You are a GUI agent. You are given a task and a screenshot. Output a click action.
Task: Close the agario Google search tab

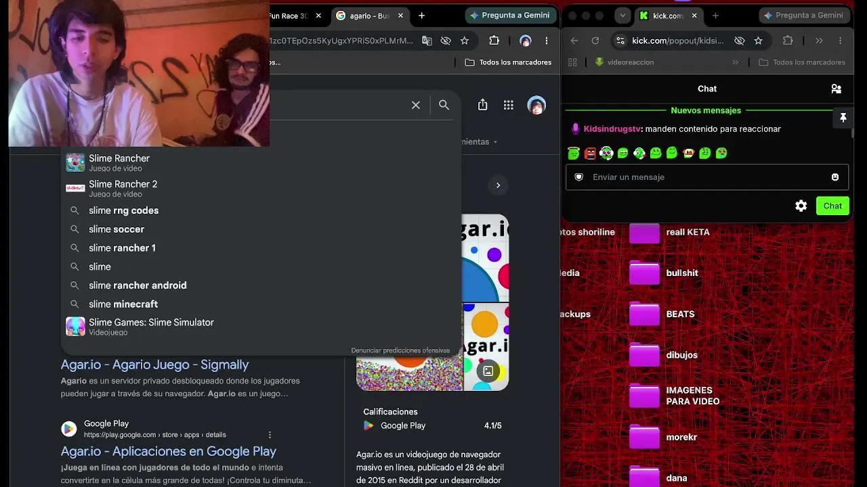pyautogui.click(x=400, y=16)
